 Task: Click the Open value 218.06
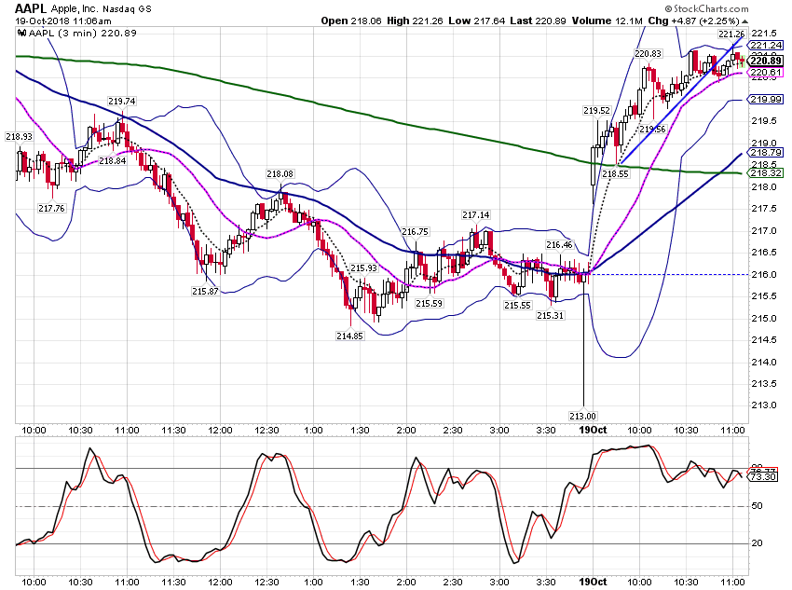pos(364,21)
